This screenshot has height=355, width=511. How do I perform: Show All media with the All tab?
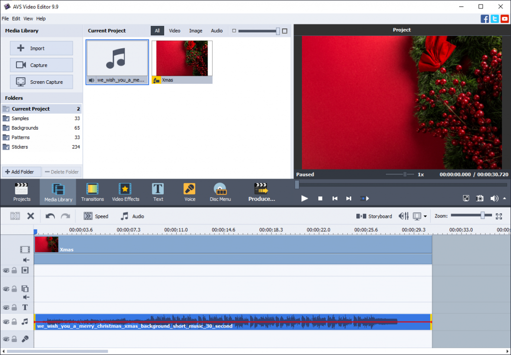point(157,30)
